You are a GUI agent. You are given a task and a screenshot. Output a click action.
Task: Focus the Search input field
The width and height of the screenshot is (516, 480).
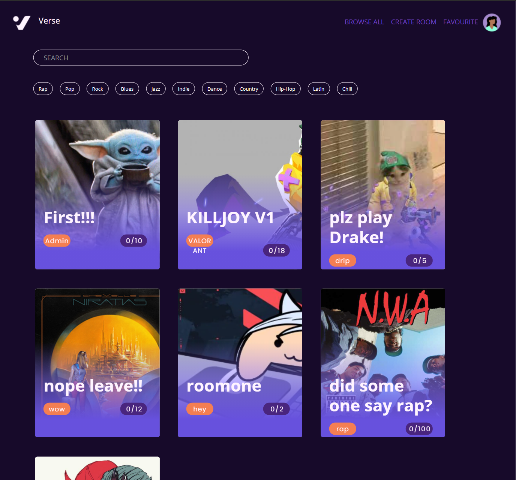[x=141, y=58]
